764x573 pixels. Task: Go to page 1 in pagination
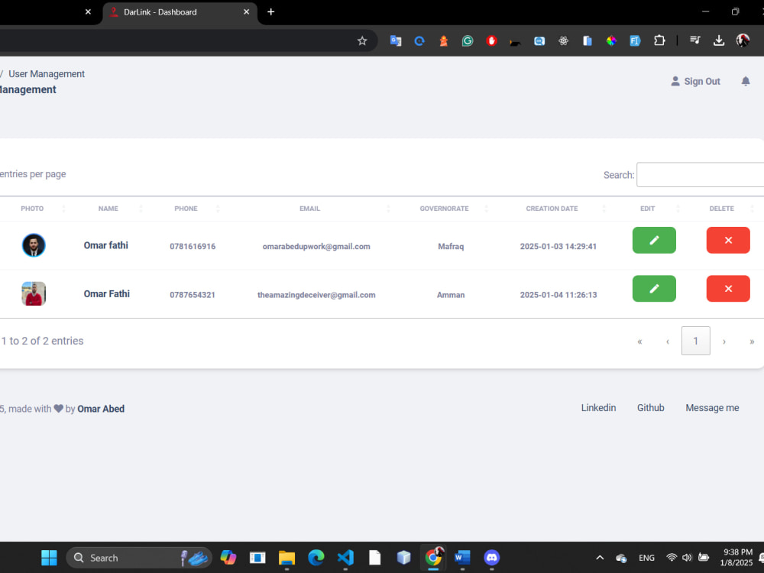pyautogui.click(x=695, y=341)
